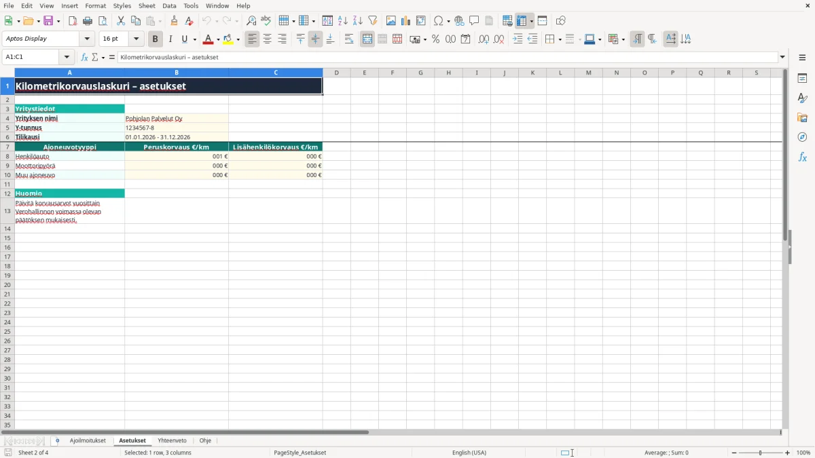The height and width of the screenshot is (458, 815).
Task: Open the font name dropdown
Action: click(x=87, y=39)
